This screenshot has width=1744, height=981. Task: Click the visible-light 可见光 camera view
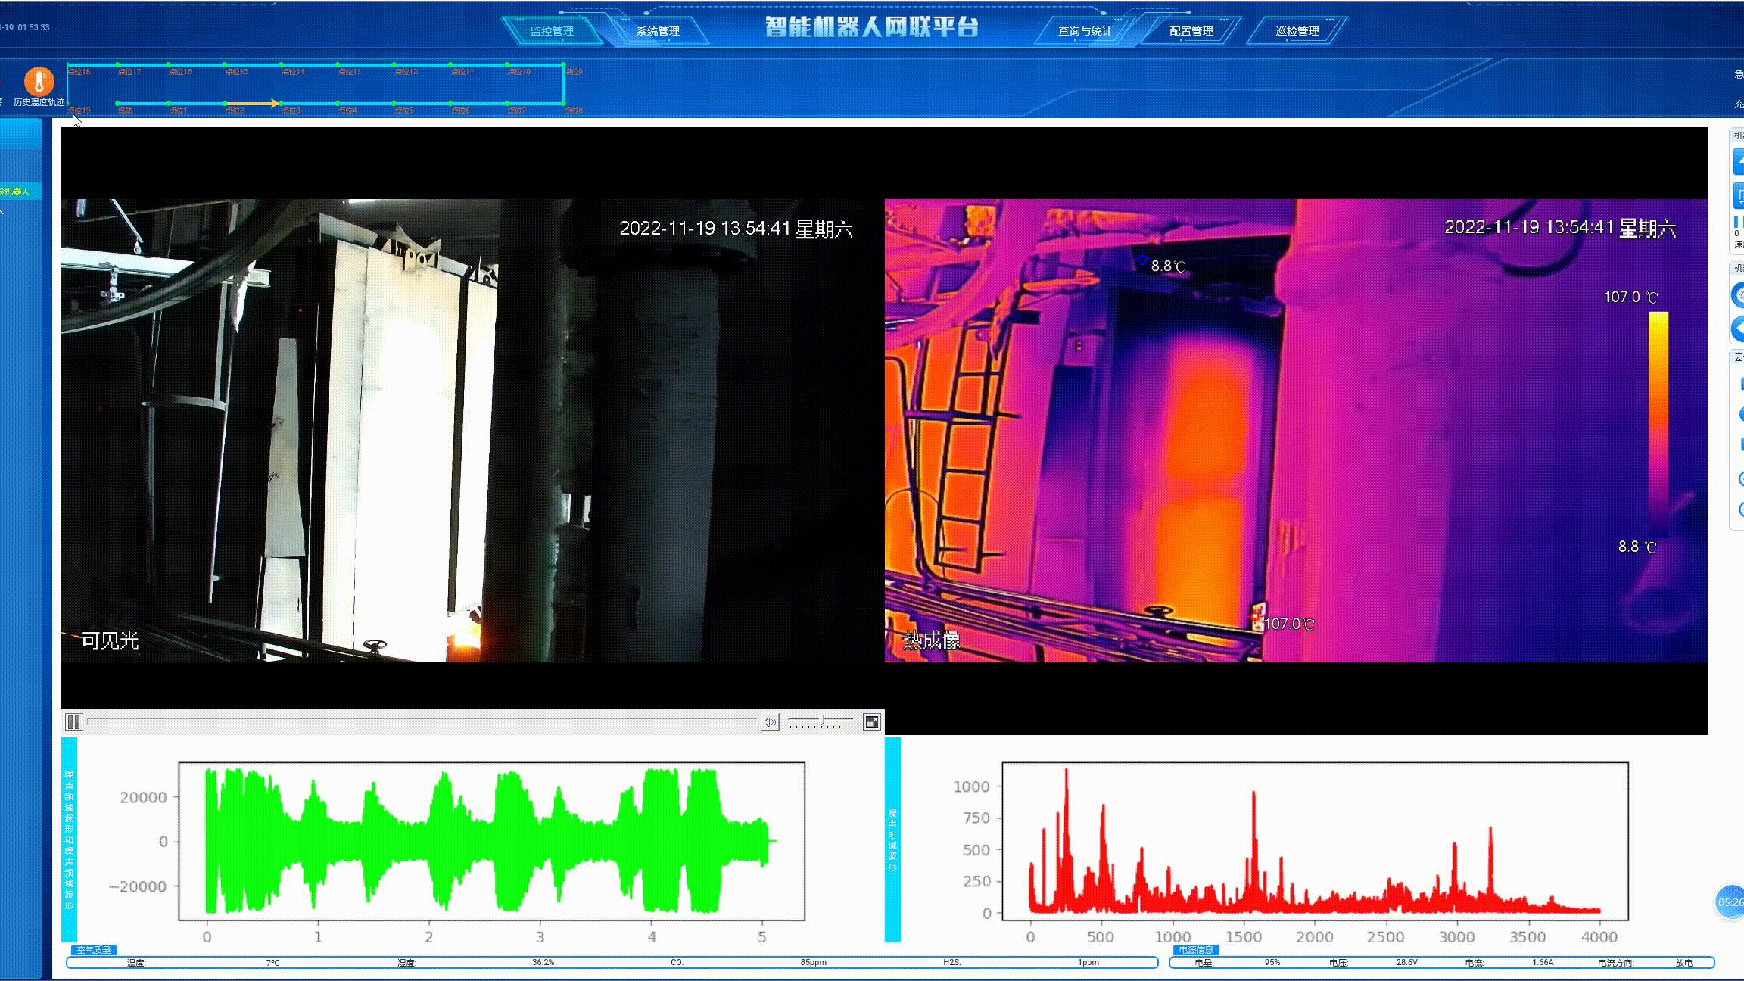pyautogui.click(x=472, y=430)
